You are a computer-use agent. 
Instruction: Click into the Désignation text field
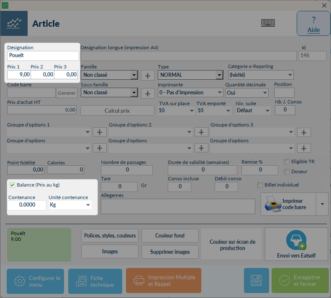pyautogui.click(x=43, y=56)
